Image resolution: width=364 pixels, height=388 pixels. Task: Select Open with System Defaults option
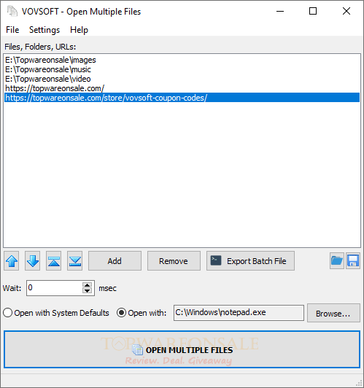(x=56, y=313)
